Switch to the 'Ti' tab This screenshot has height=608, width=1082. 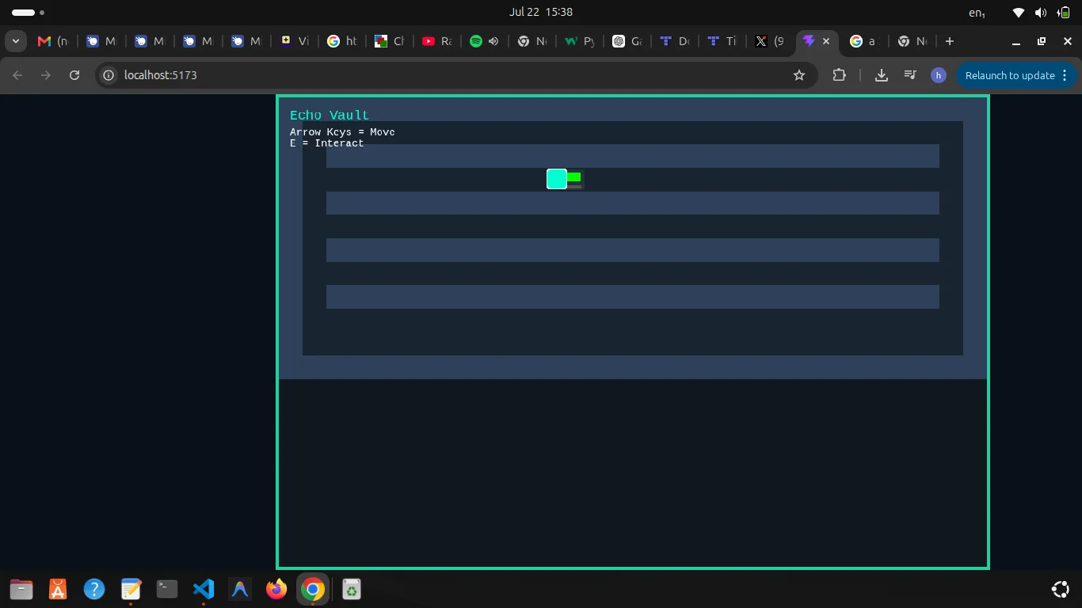(722, 41)
